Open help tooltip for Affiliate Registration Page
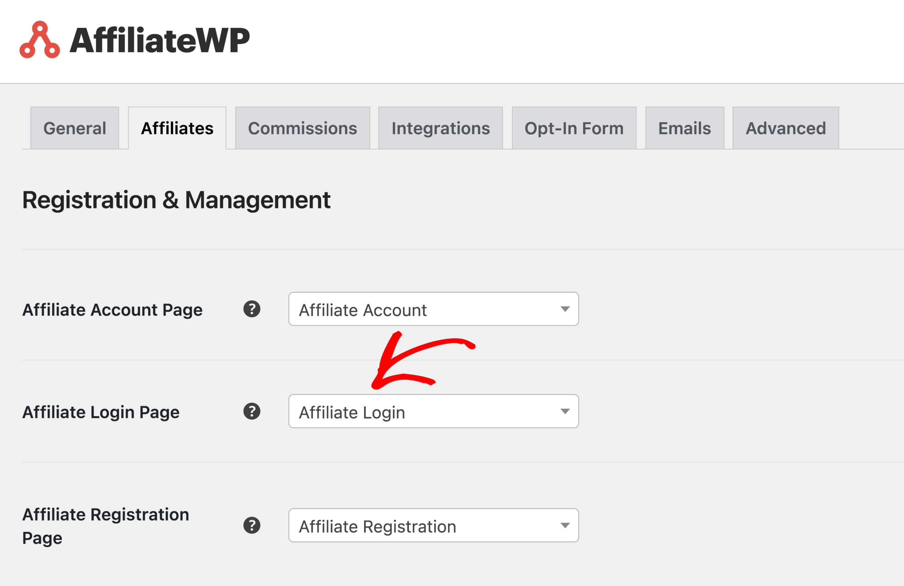Image resolution: width=904 pixels, height=586 pixels. [x=252, y=526]
